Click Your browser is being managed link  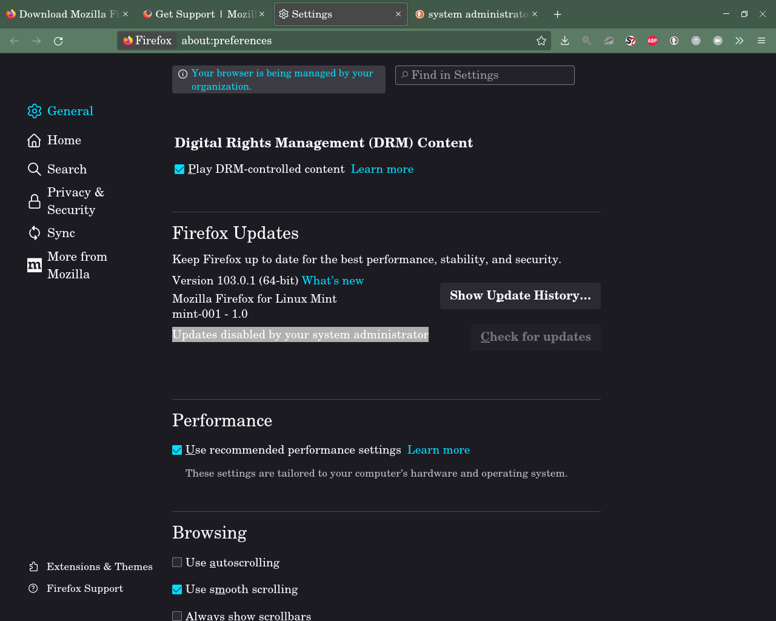pos(282,79)
